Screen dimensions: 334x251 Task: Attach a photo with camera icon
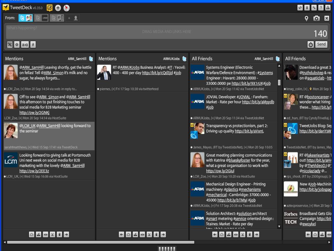coord(316,18)
